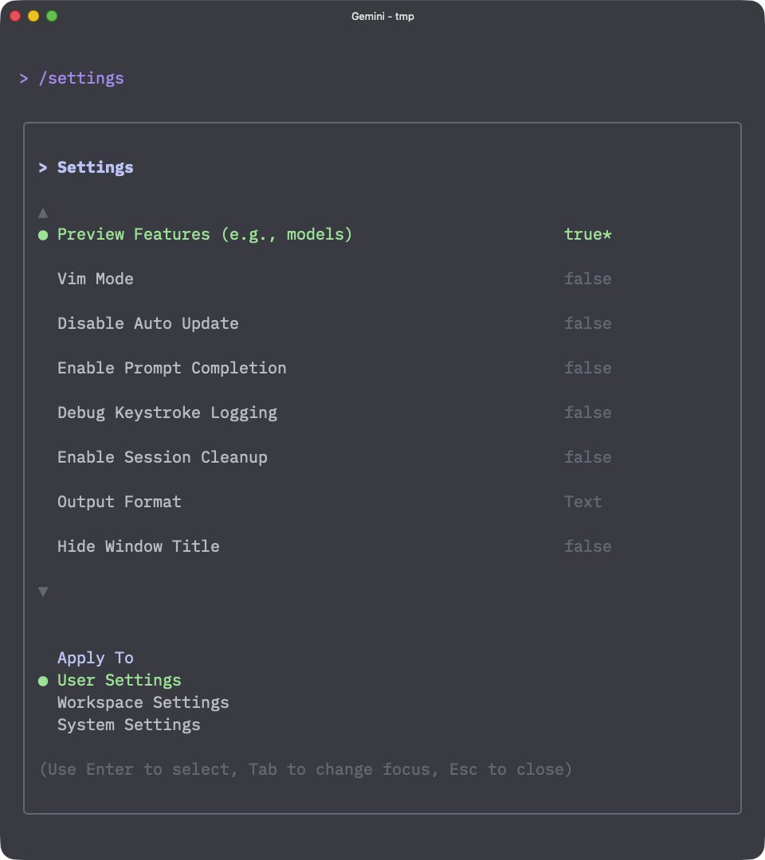Viewport: 765px width, 860px height.
Task: Click the Text value of Output Format
Action: point(583,502)
